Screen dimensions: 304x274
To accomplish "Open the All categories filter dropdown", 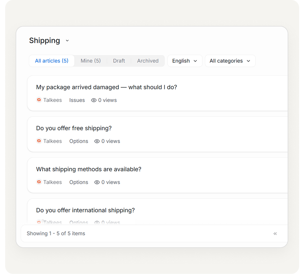I will coord(230,61).
